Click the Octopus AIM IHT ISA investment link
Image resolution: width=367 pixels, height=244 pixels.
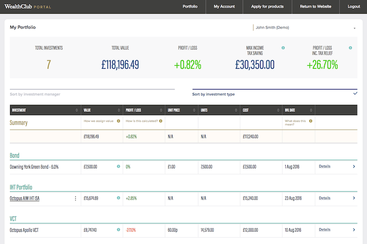pyautogui.click(x=25, y=199)
